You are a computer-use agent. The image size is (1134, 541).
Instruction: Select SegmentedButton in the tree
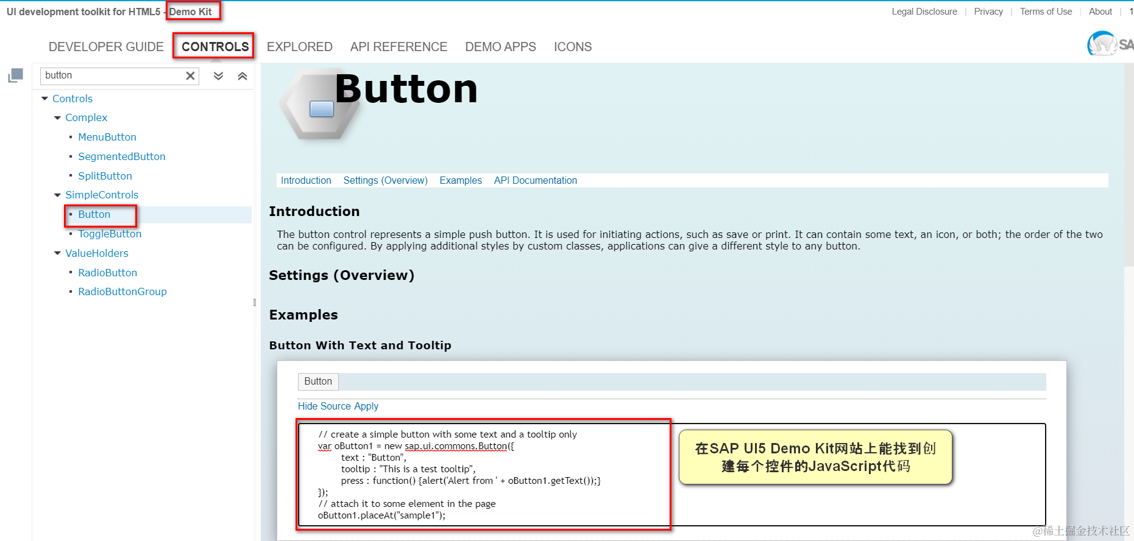[122, 157]
